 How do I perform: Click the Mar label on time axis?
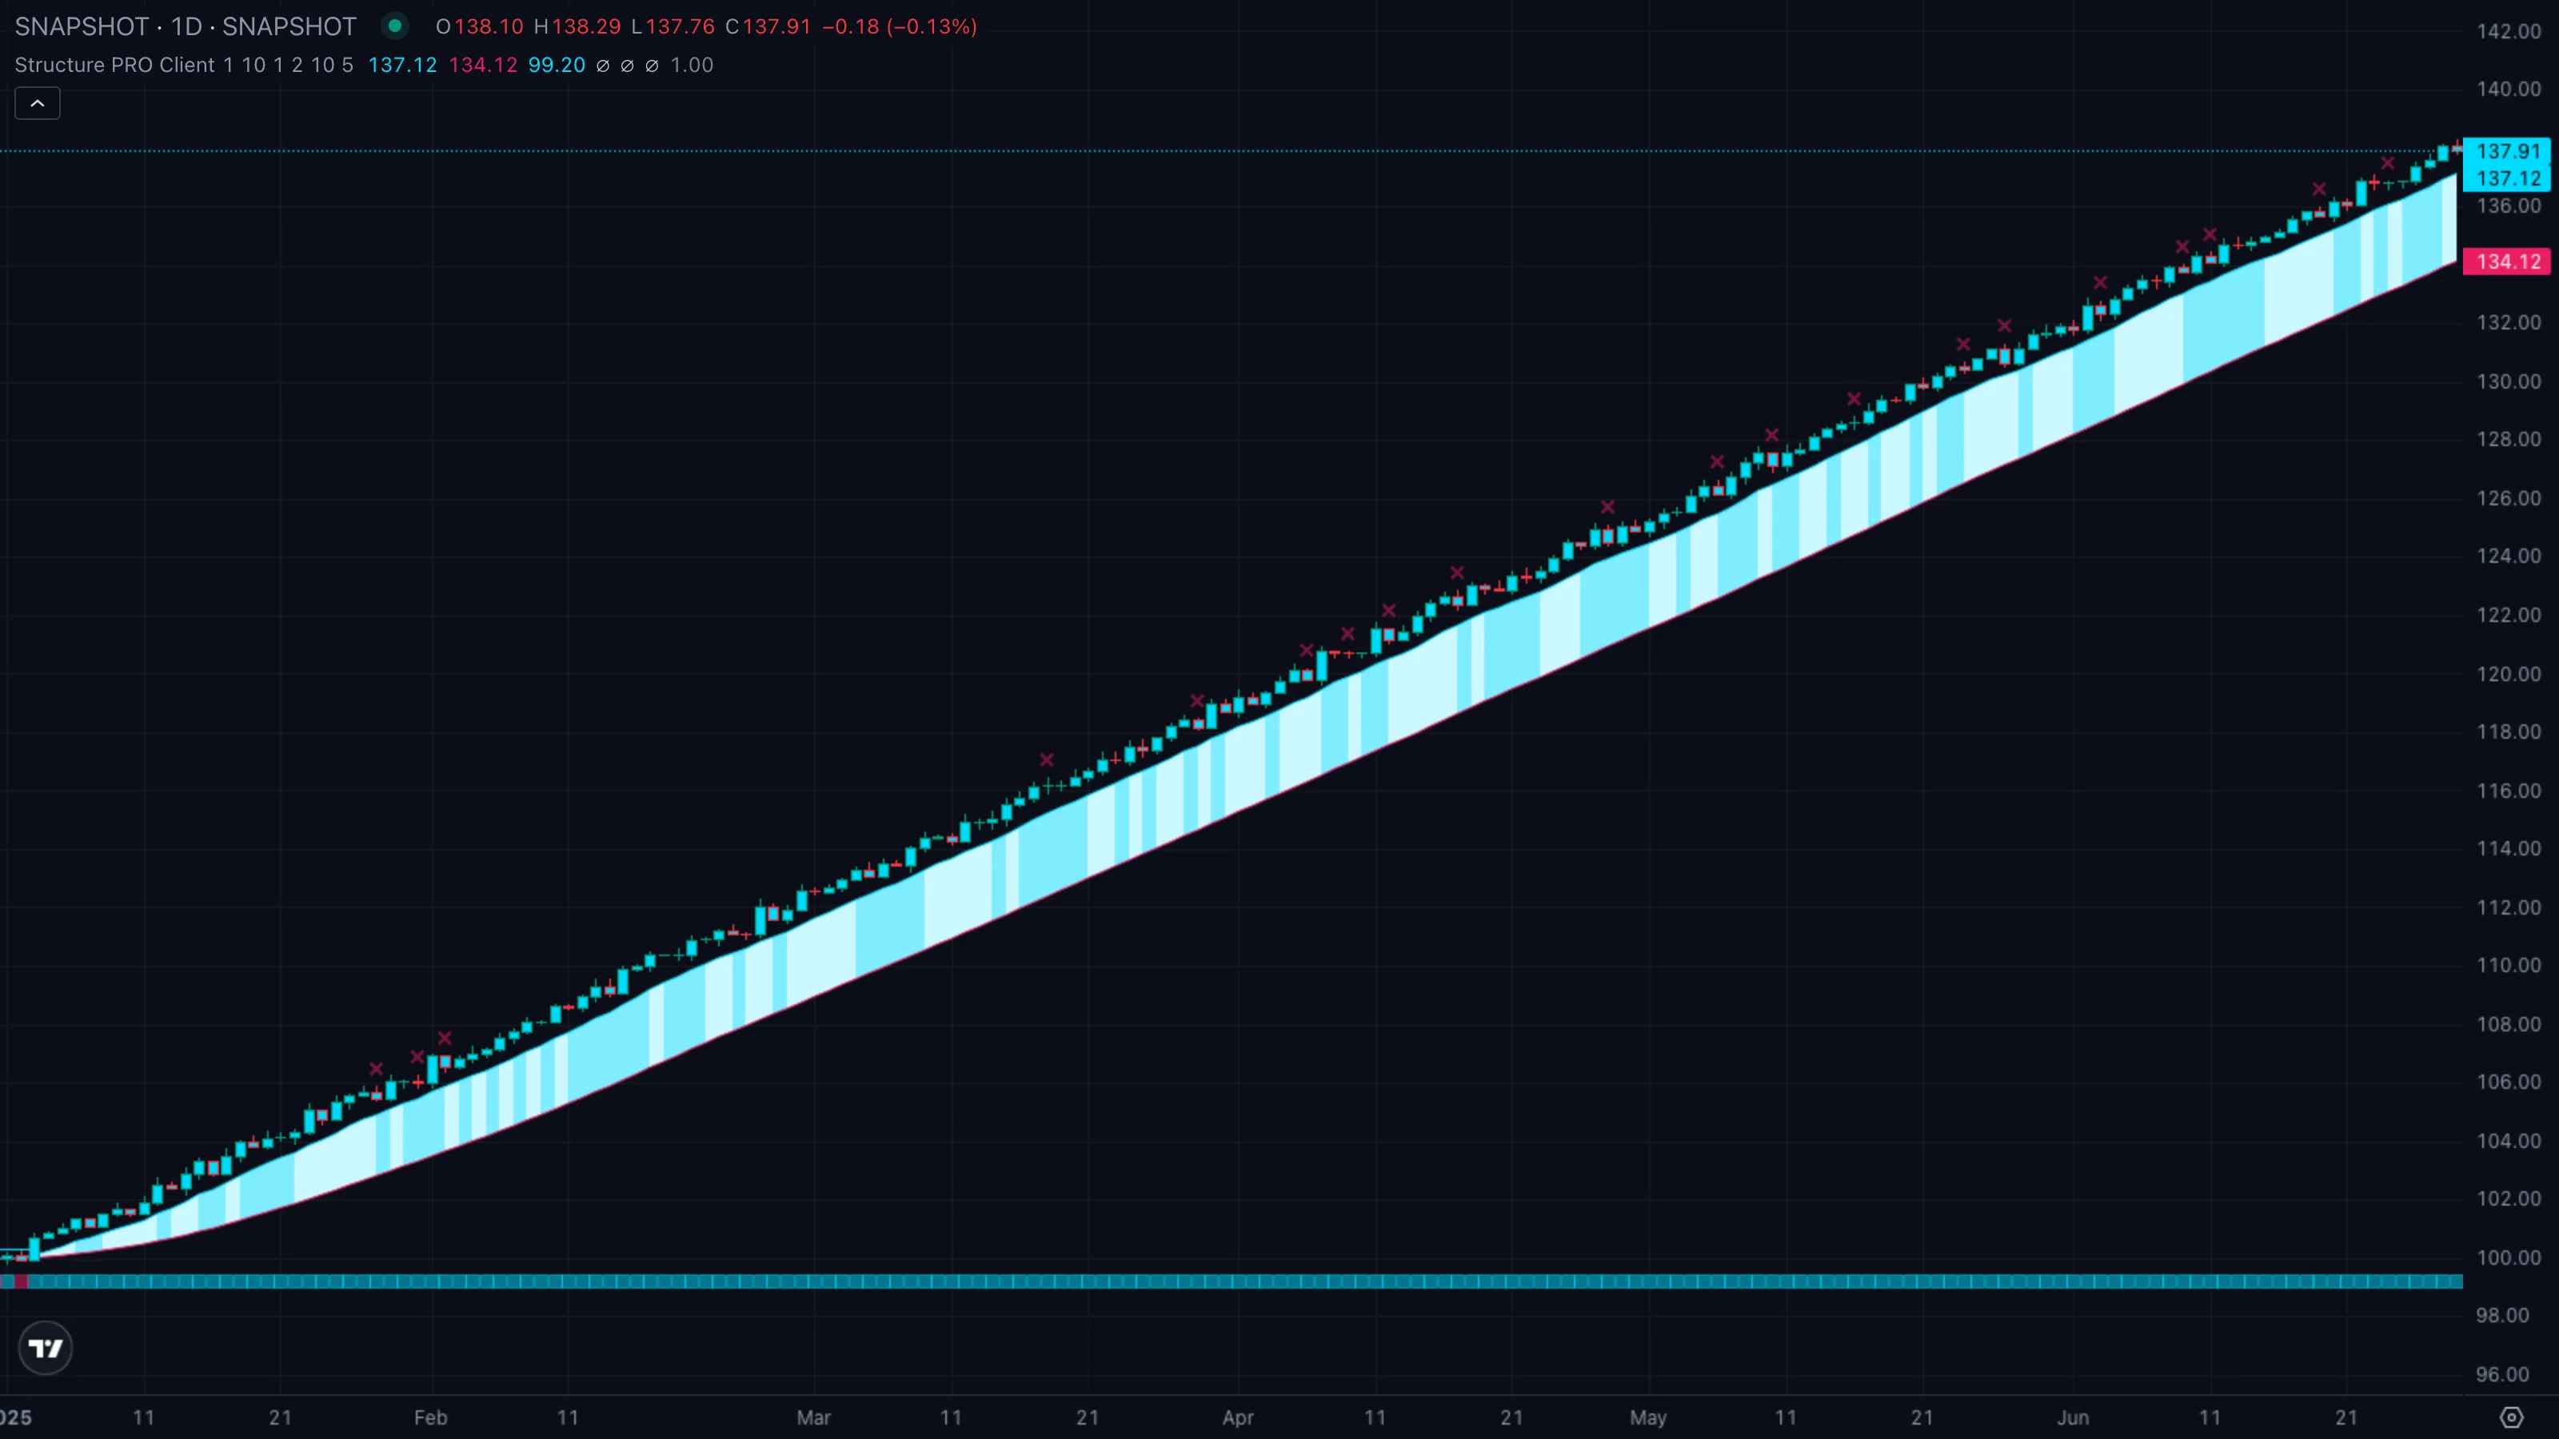(x=813, y=1417)
